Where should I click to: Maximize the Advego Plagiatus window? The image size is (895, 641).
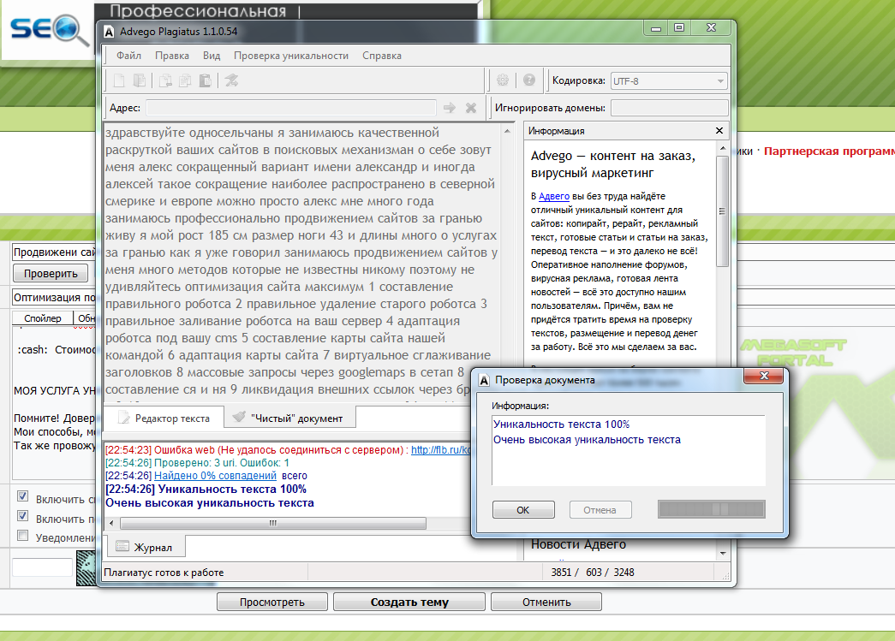pos(679,28)
